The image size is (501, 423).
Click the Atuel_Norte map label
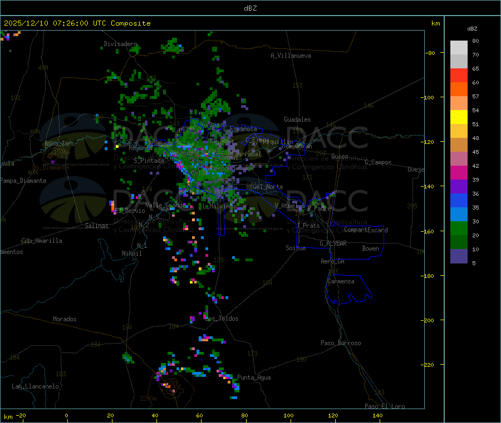coord(264,187)
